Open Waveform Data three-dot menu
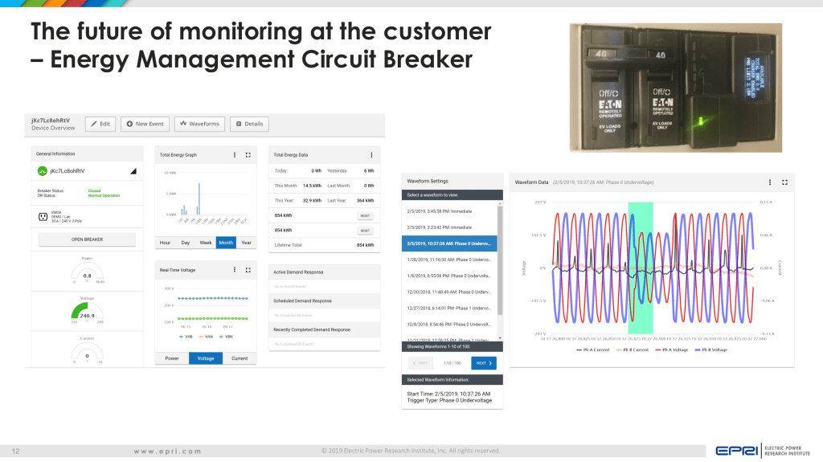Screen dimensions: 823x462 (770, 182)
